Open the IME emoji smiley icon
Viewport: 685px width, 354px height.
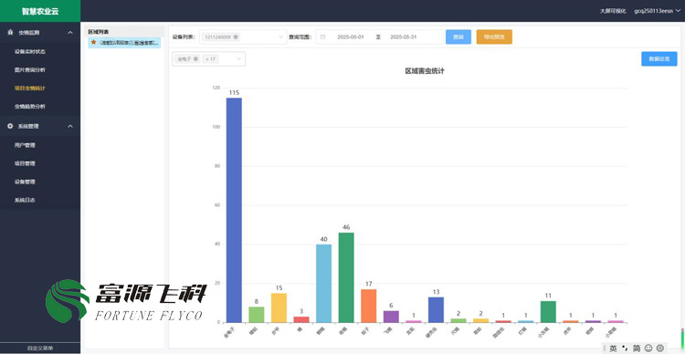click(x=648, y=348)
